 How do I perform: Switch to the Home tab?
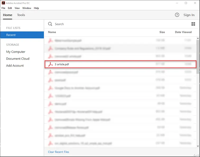[x=8, y=15]
